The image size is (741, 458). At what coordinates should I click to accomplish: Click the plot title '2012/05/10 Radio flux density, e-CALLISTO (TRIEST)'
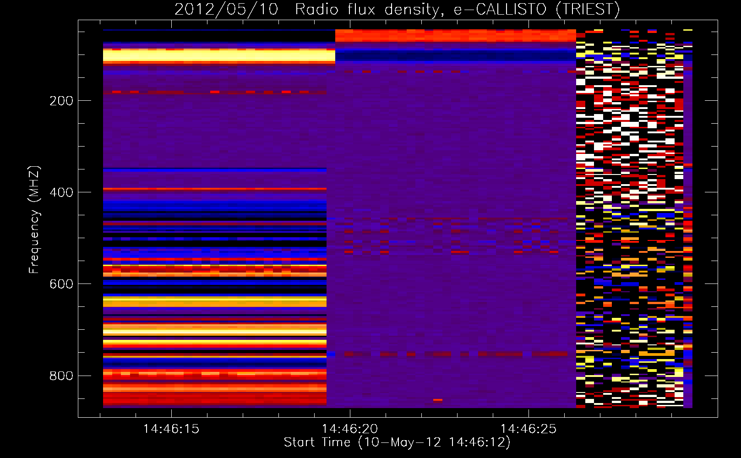tap(397, 9)
